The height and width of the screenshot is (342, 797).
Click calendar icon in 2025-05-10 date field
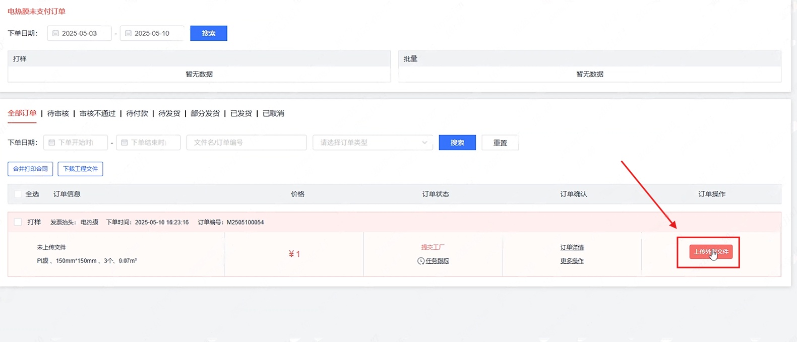click(x=128, y=33)
